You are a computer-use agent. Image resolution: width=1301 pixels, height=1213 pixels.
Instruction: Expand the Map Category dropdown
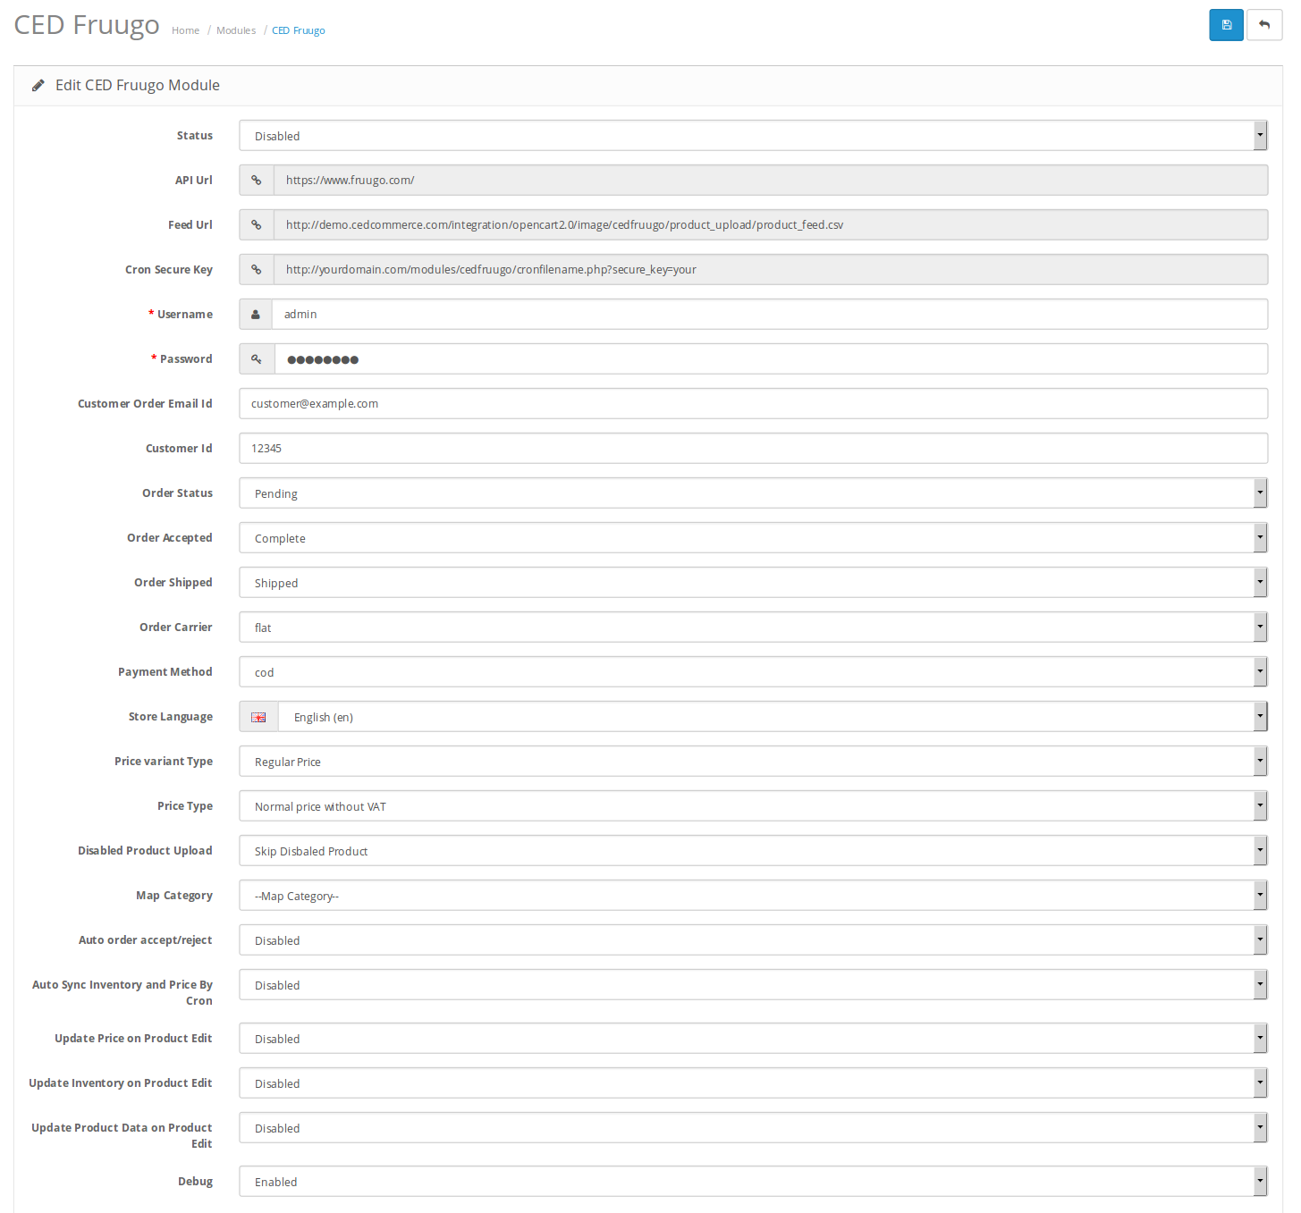point(753,895)
